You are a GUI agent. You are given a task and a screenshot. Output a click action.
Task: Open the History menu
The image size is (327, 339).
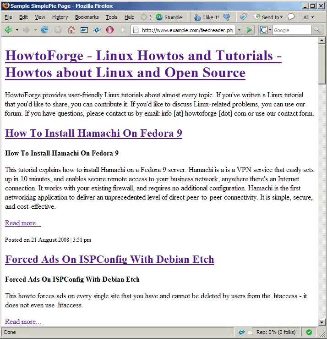[60, 17]
